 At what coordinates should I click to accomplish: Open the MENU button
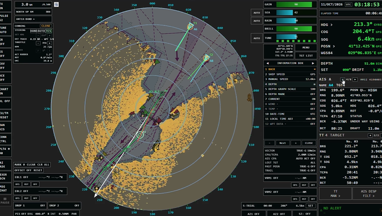click(306, 48)
